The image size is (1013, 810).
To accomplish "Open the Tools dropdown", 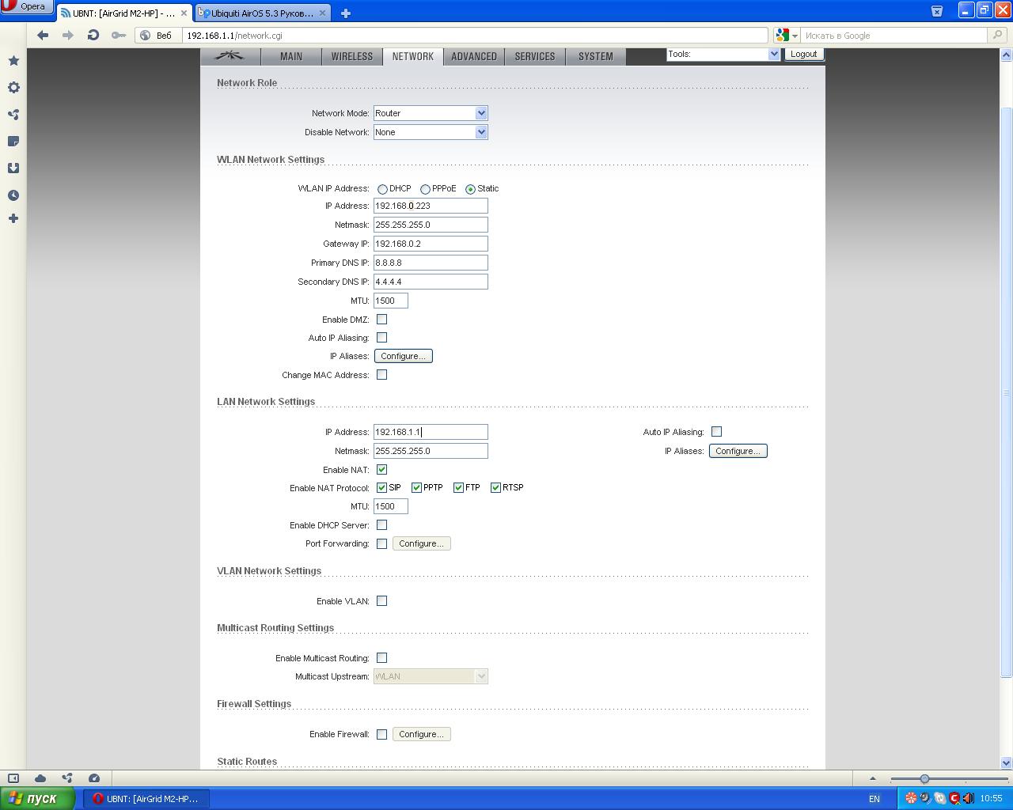I will point(723,54).
